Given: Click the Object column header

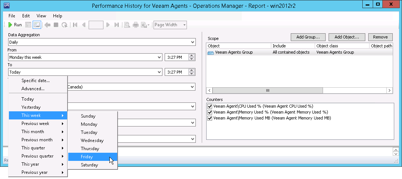Looking at the screenshot, I should pyautogui.click(x=238, y=46).
